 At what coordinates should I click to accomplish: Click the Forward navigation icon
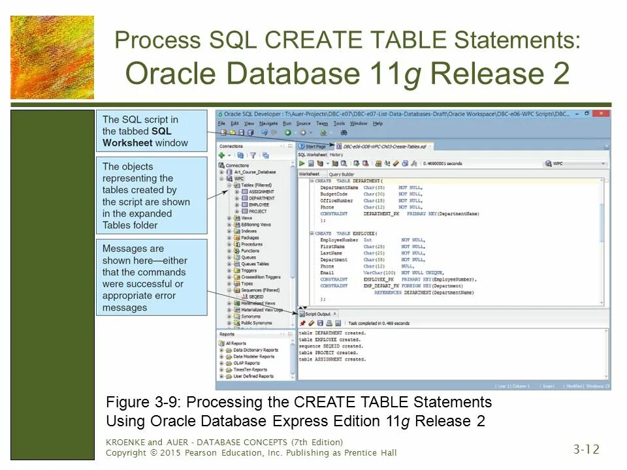302,133
